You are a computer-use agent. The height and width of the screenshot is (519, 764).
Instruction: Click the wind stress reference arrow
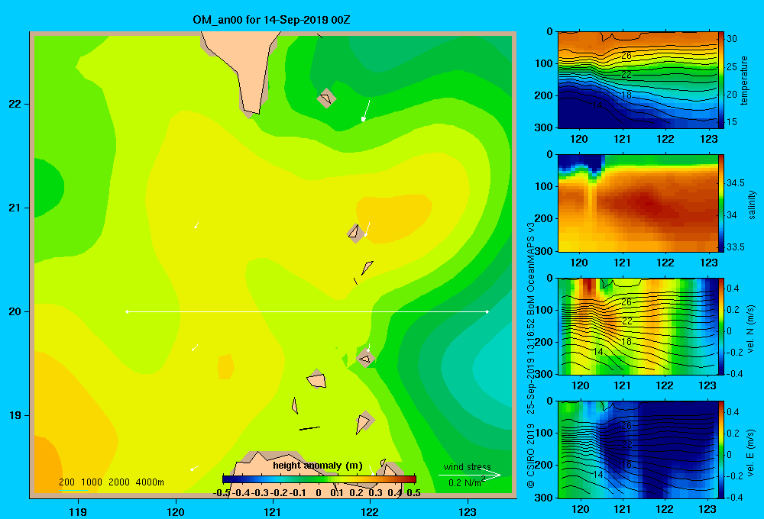point(470,475)
